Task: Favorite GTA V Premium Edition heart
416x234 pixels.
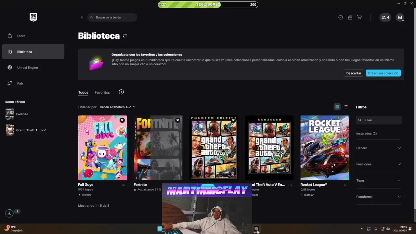Action: (x=233, y=120)
